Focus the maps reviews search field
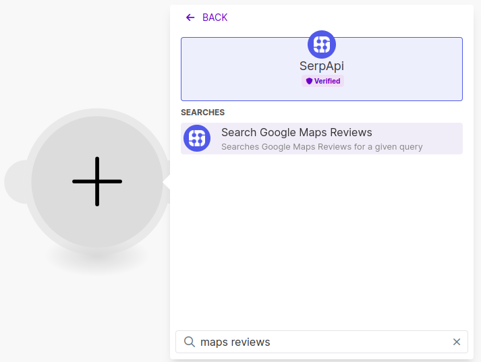 pos(322,342)
